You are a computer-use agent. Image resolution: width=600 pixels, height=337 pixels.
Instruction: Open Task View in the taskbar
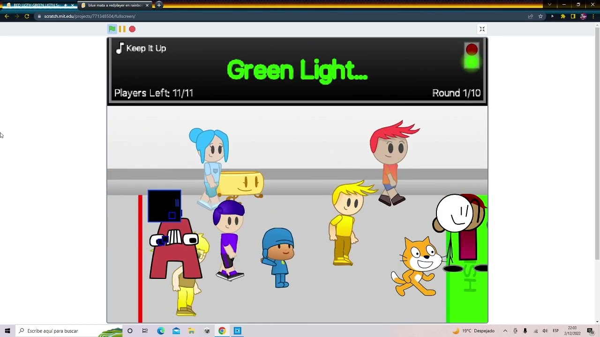point(145,331)
